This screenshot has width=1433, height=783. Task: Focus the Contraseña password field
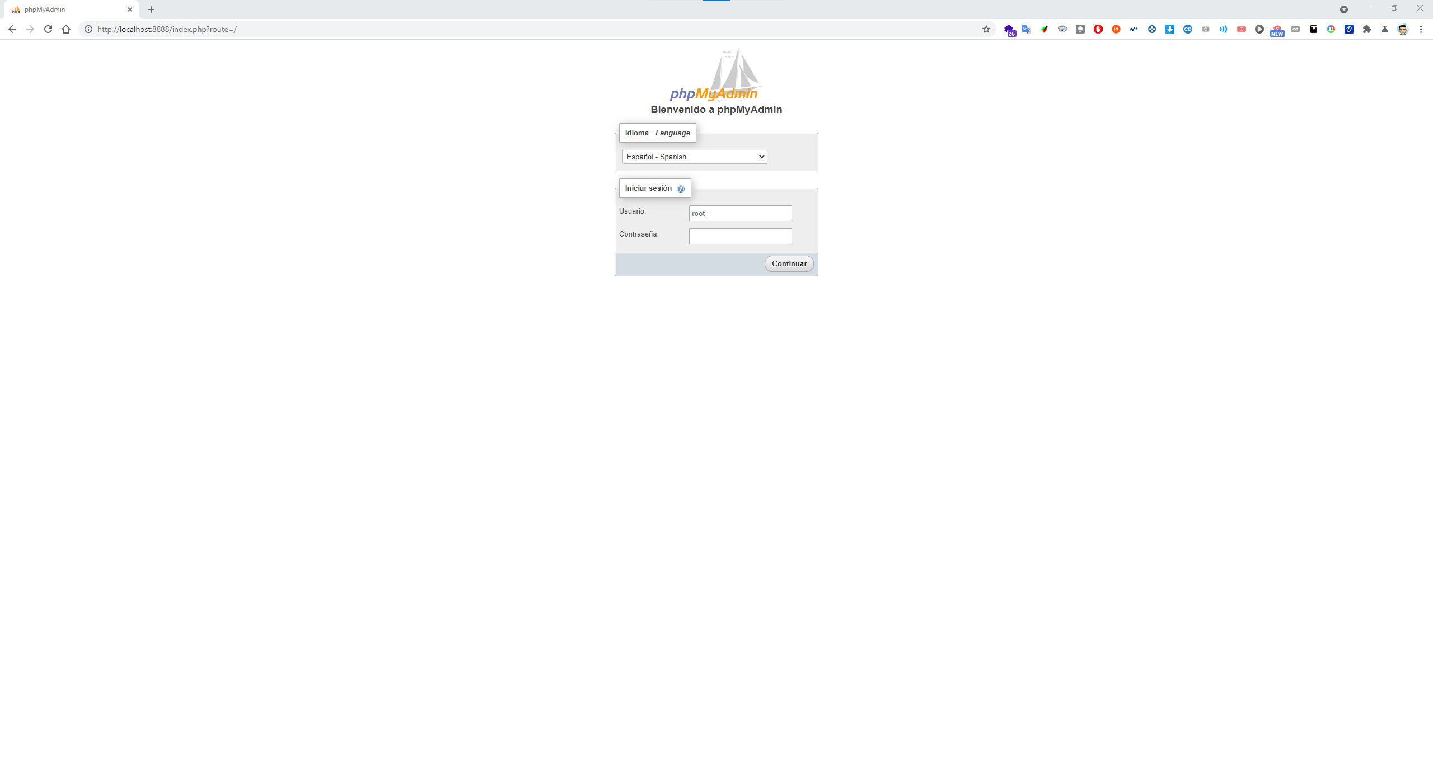click(740, 236)
